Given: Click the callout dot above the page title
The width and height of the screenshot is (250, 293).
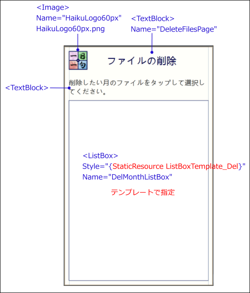Looking at the screenshot, I should pos(152,52).
